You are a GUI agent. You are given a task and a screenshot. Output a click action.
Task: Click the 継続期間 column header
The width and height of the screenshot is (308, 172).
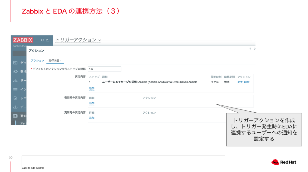pyautogui.click(x=229, y=77)
